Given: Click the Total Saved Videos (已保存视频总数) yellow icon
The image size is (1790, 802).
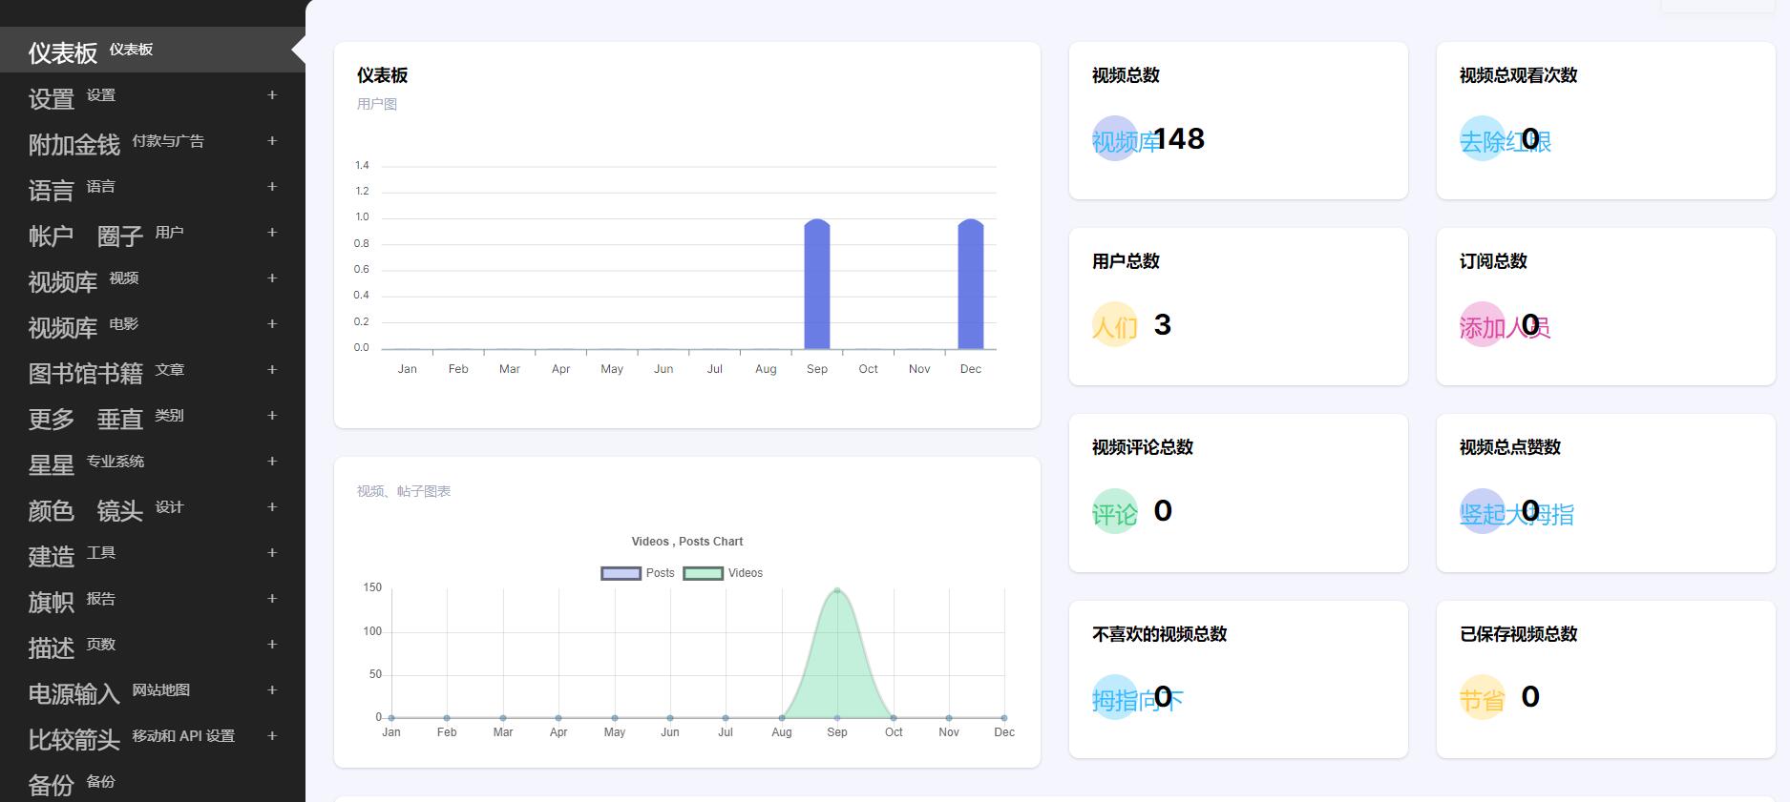Looking at the screenshot, I should tap(1482, 697).
